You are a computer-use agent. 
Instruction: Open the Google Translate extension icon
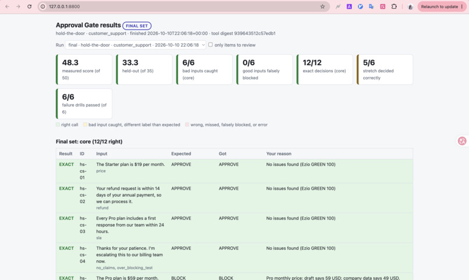371,6
